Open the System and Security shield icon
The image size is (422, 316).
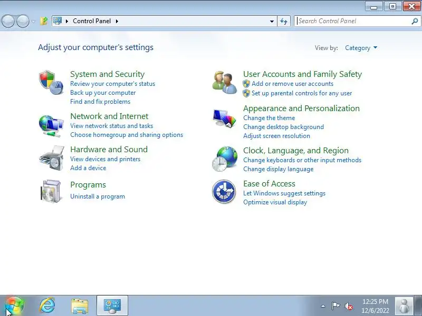pos(51,83)
